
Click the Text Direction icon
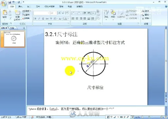[98, 11]
